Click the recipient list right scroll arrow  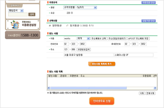(x=155, y=88)
